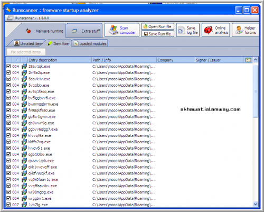This screenshot has width=264, height=212.
Task: Click the Fix selected items button
Action: [26, 52]
